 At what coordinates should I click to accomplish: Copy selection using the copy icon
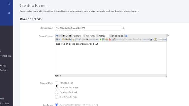[x=60, y=39]
